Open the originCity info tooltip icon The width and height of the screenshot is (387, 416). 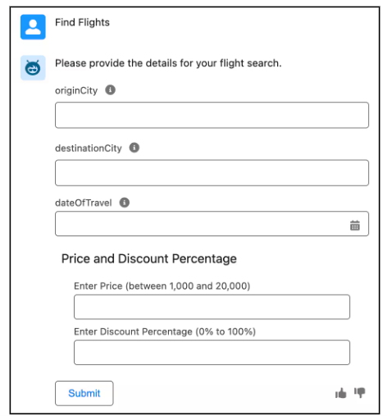(111, 89)
